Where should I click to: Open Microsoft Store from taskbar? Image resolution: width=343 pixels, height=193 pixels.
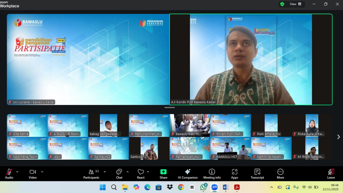[x=159, y=187]
